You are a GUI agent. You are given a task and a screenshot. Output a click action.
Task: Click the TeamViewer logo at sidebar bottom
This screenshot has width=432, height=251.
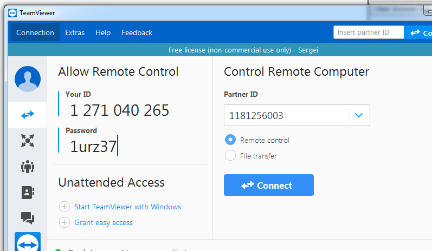[28, 242]
